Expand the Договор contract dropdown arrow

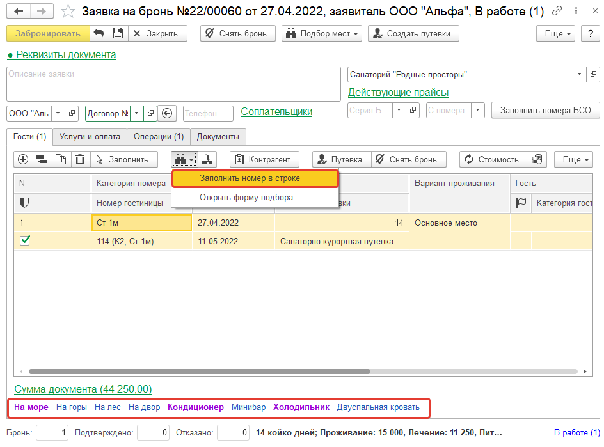coord(137,113)
